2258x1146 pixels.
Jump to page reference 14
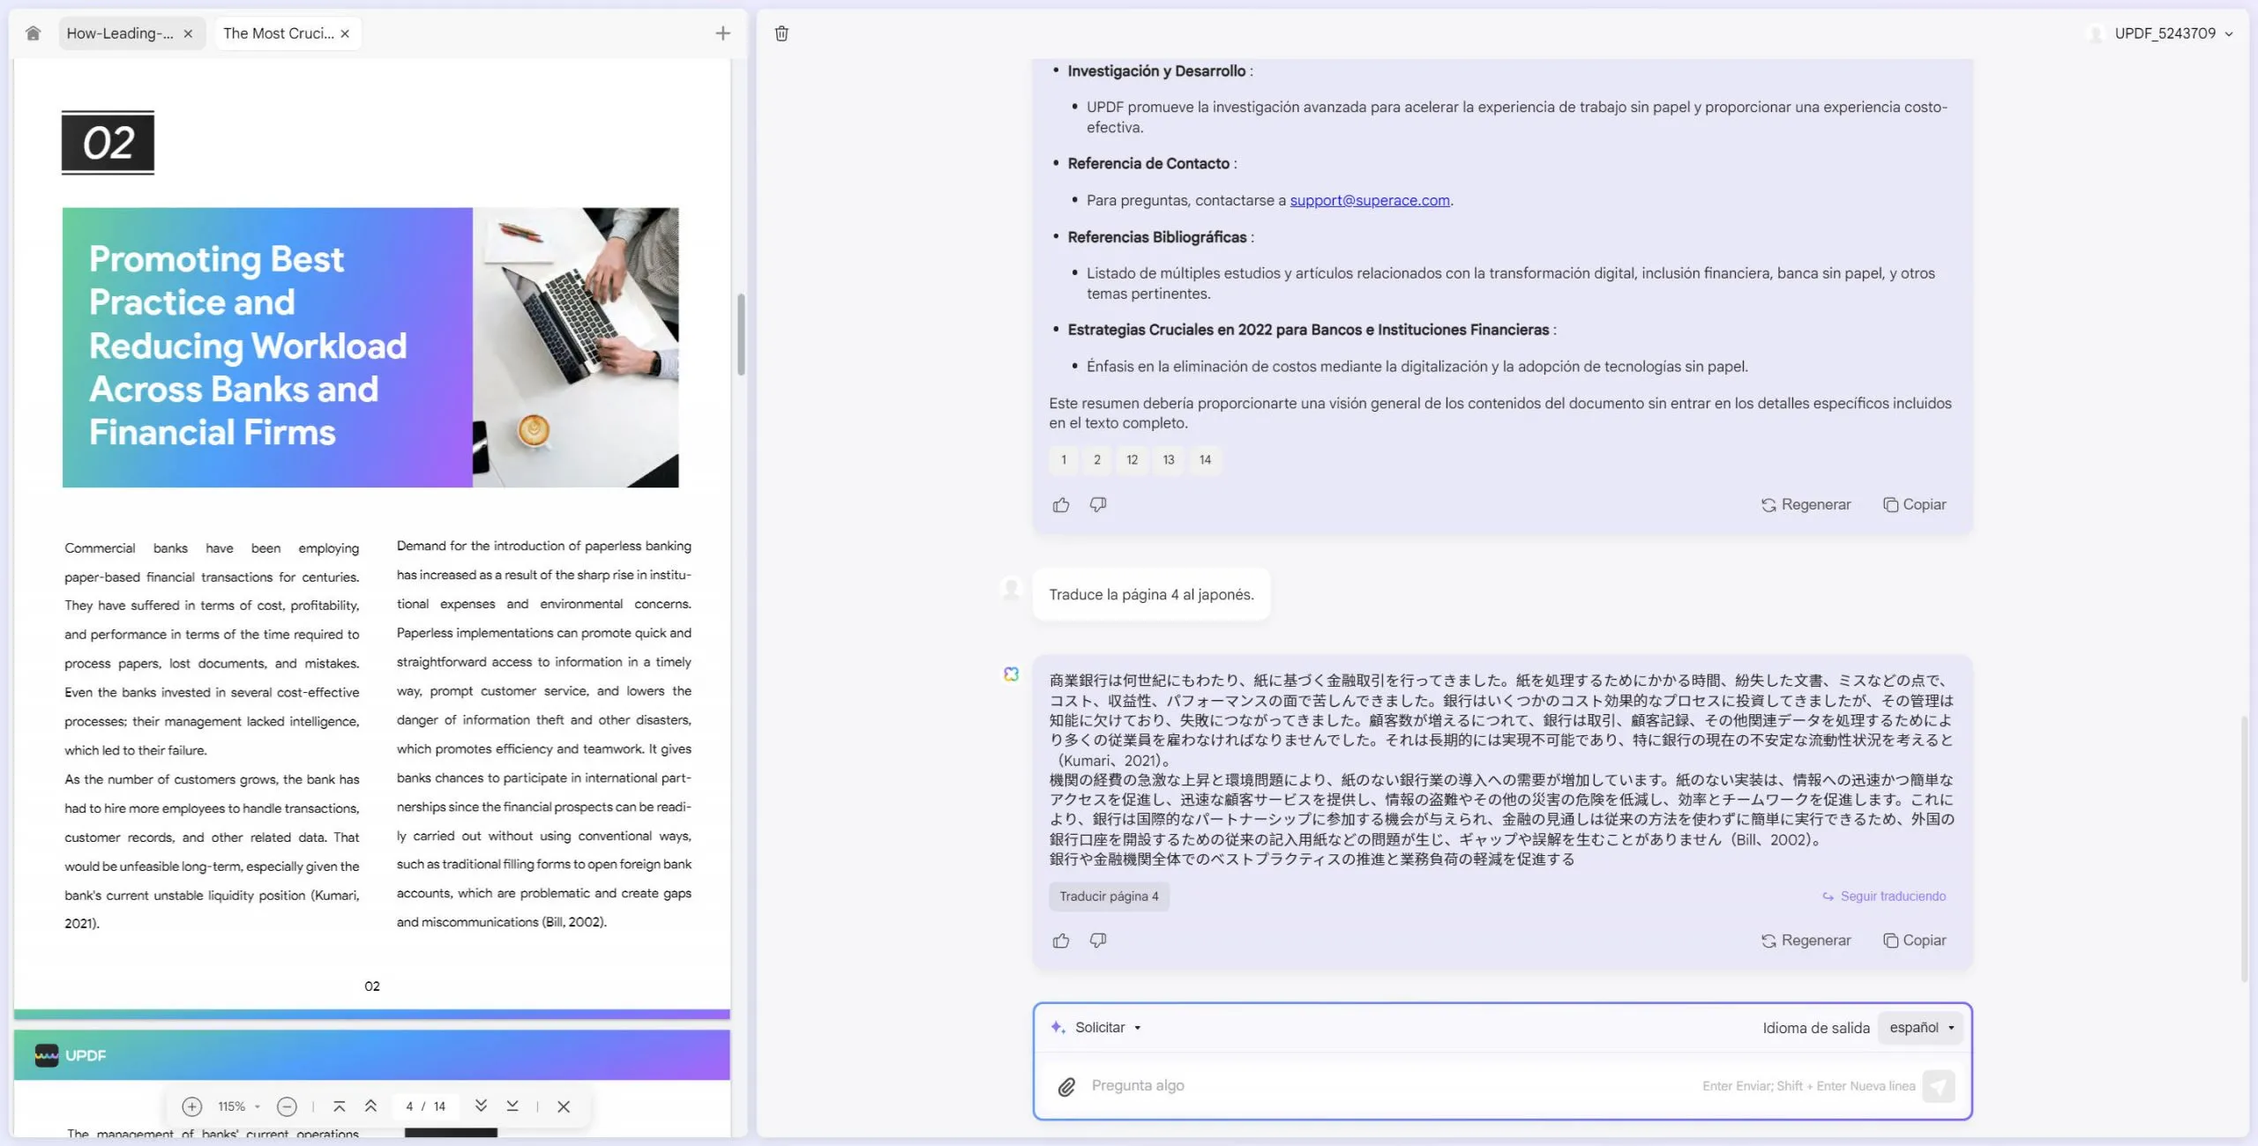coord(1205,459)
